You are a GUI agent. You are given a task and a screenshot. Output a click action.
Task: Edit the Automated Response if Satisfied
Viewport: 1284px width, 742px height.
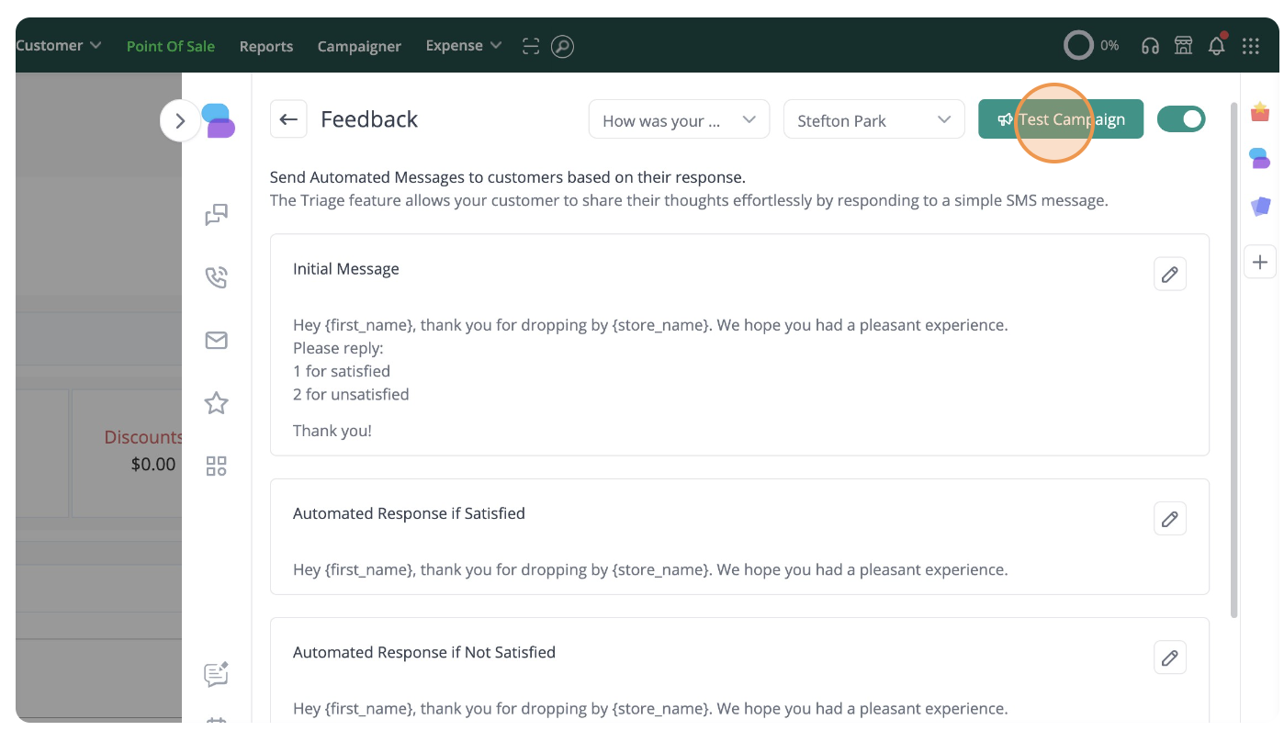[1169, 519]
